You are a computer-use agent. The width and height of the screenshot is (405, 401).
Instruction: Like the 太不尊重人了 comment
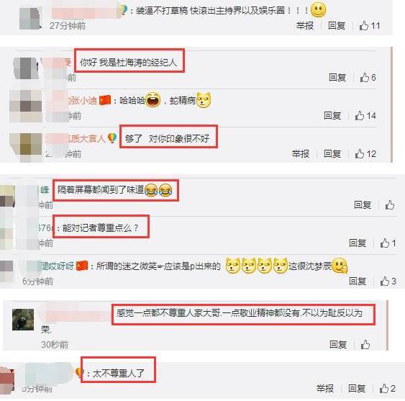(x=387, y=388)
